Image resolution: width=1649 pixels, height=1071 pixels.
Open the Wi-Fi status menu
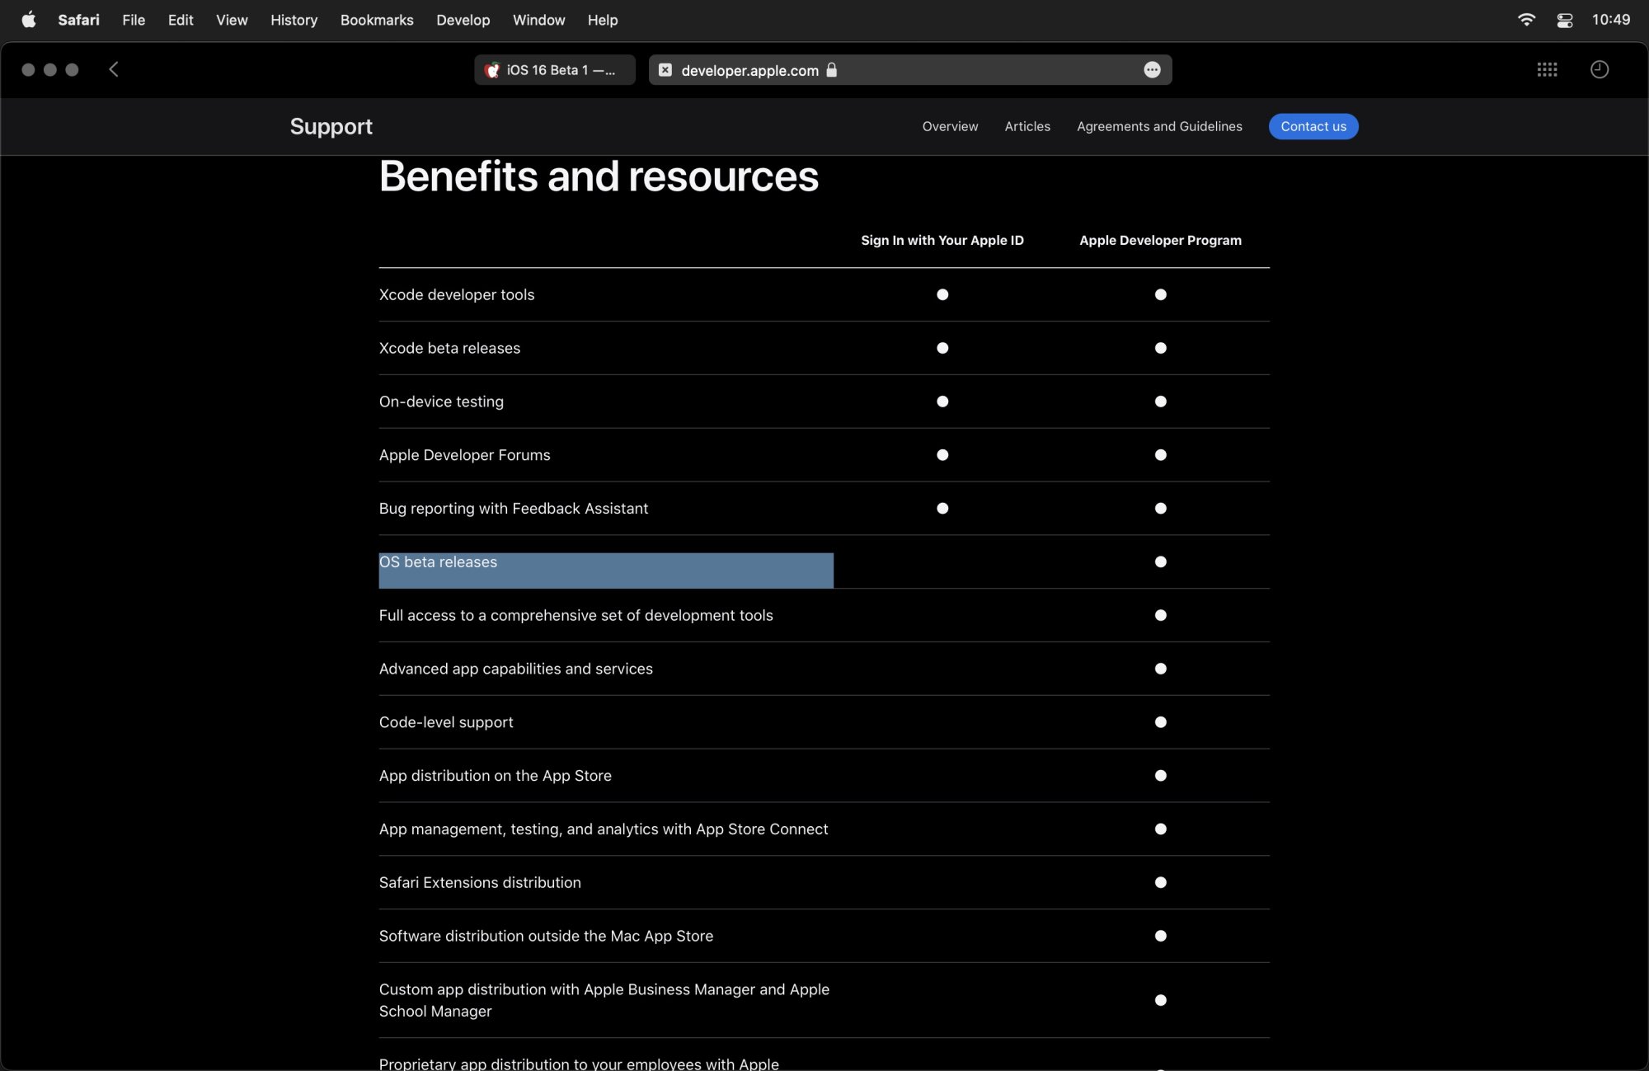[x=1527, y=19]
